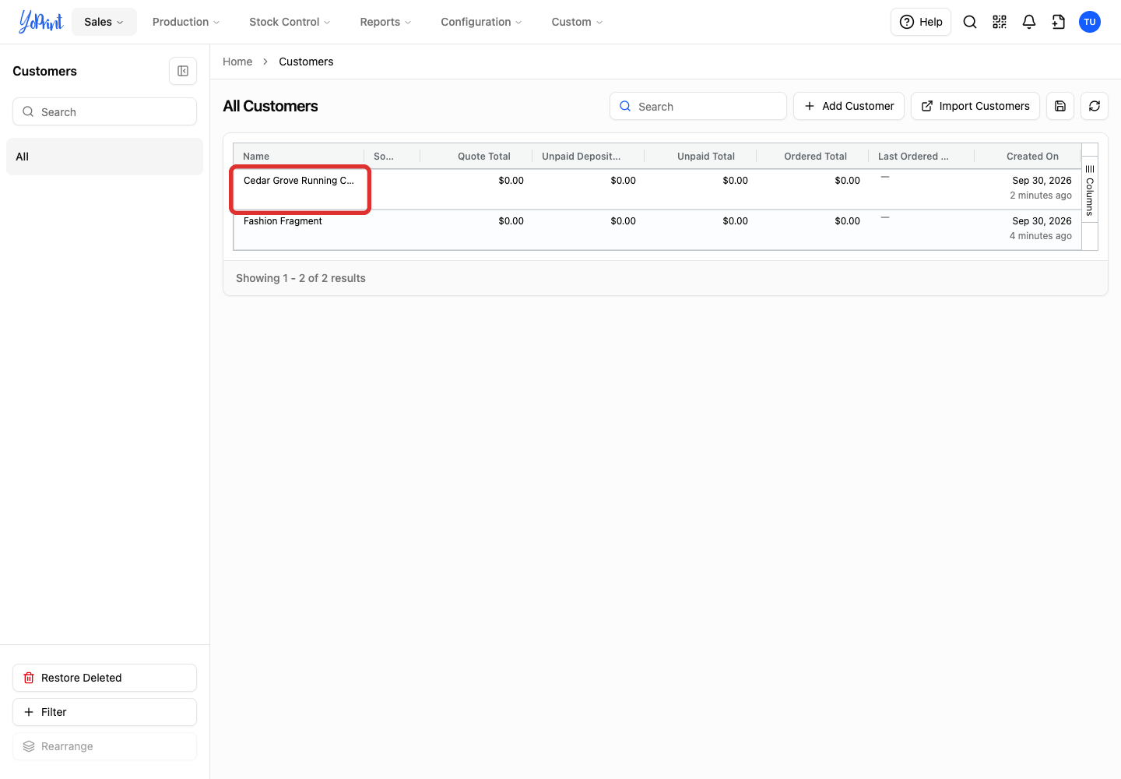
Task: Sort by Name column header
Action: pyautogui.click(x=299, y=156)
